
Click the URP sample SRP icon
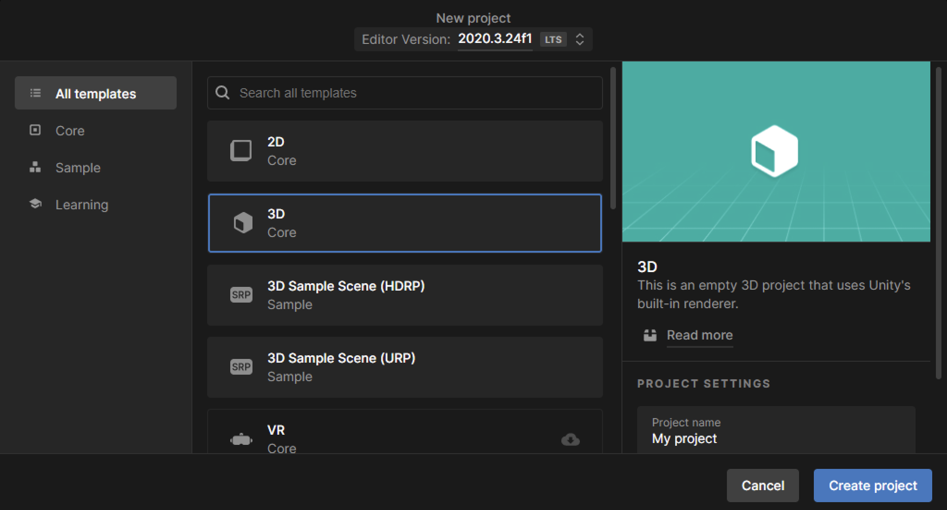point(241,367)
